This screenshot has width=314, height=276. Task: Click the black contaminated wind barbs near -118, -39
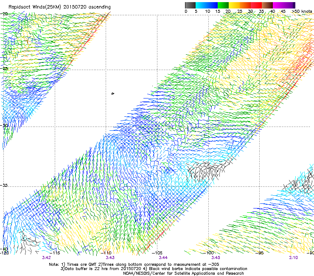click(29, 242)
